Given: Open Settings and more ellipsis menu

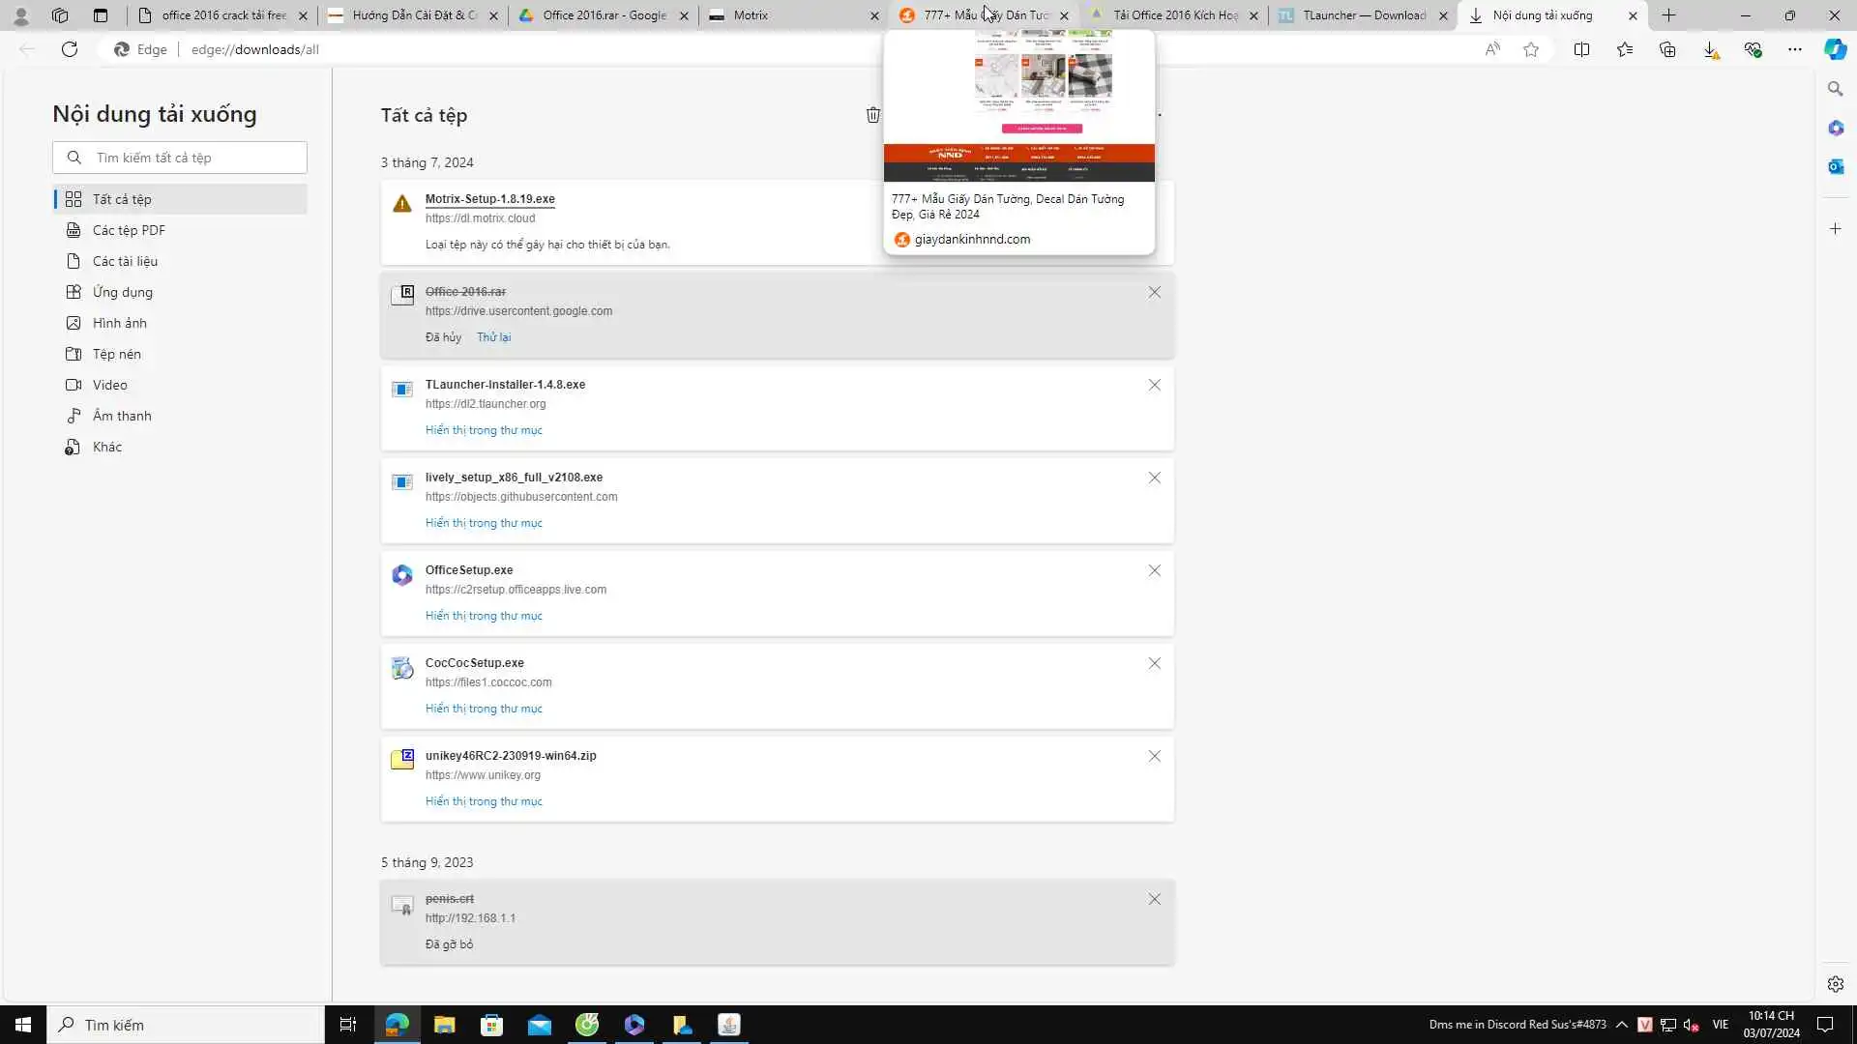Looking at the screenshot, I should click(x=1795, y=50).
